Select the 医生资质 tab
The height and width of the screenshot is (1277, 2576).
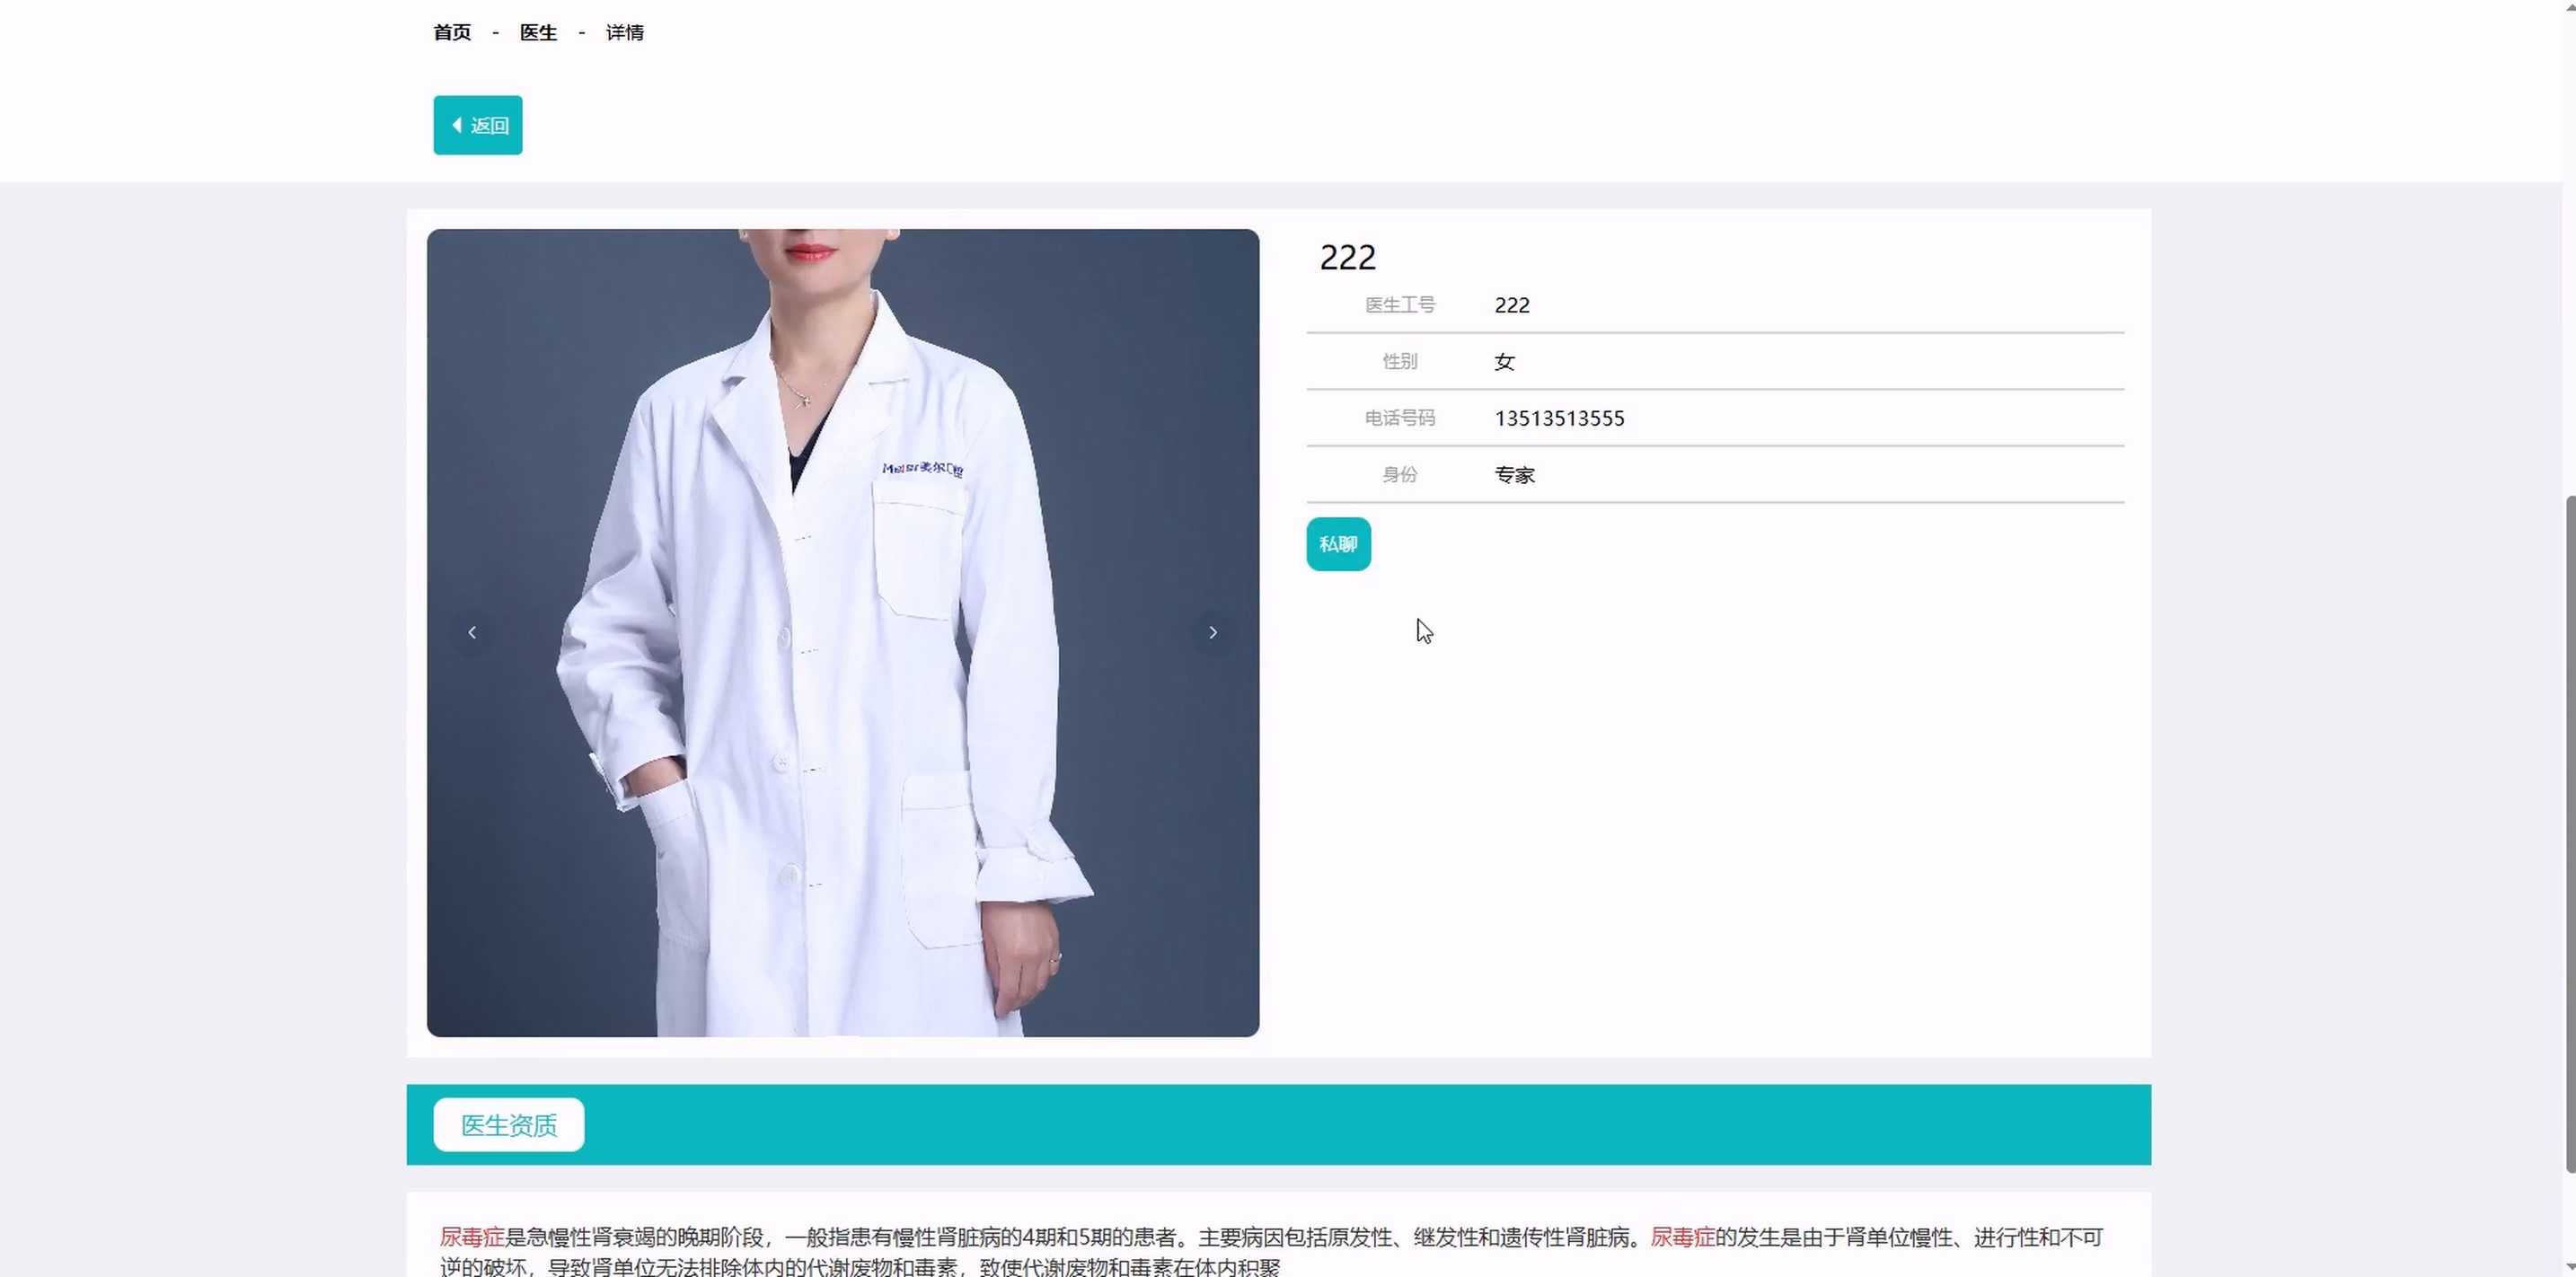[x=508, y=1125]
